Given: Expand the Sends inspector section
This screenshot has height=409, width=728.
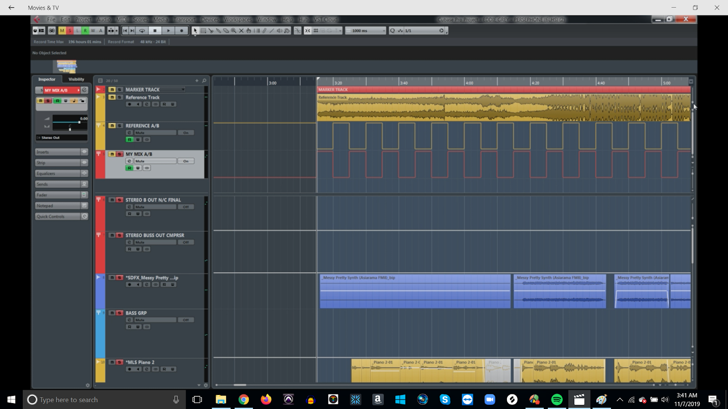Looking at the screenshot, I should pyautogui.click(x=61, y=184).
